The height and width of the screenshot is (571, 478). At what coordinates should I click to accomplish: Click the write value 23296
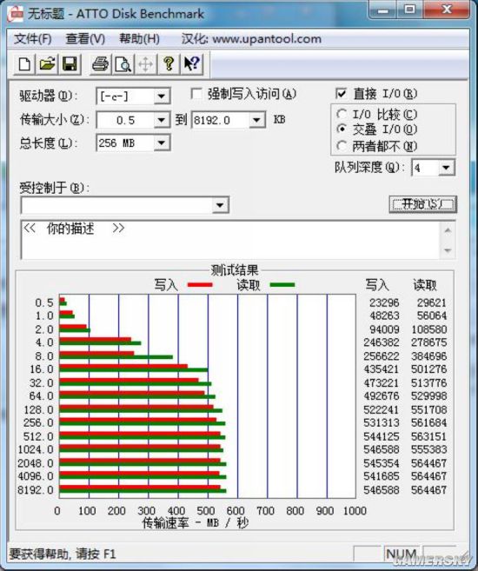pos(384,302)
